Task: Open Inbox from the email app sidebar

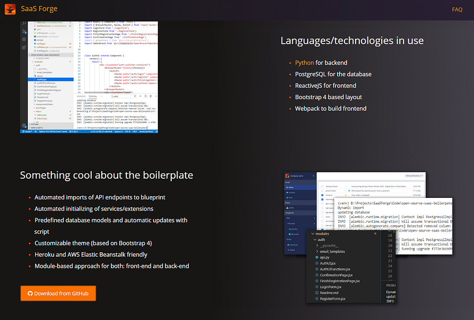Action: [290, 187]
